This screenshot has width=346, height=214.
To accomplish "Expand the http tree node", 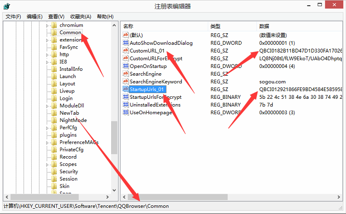I will coord(47,55).
